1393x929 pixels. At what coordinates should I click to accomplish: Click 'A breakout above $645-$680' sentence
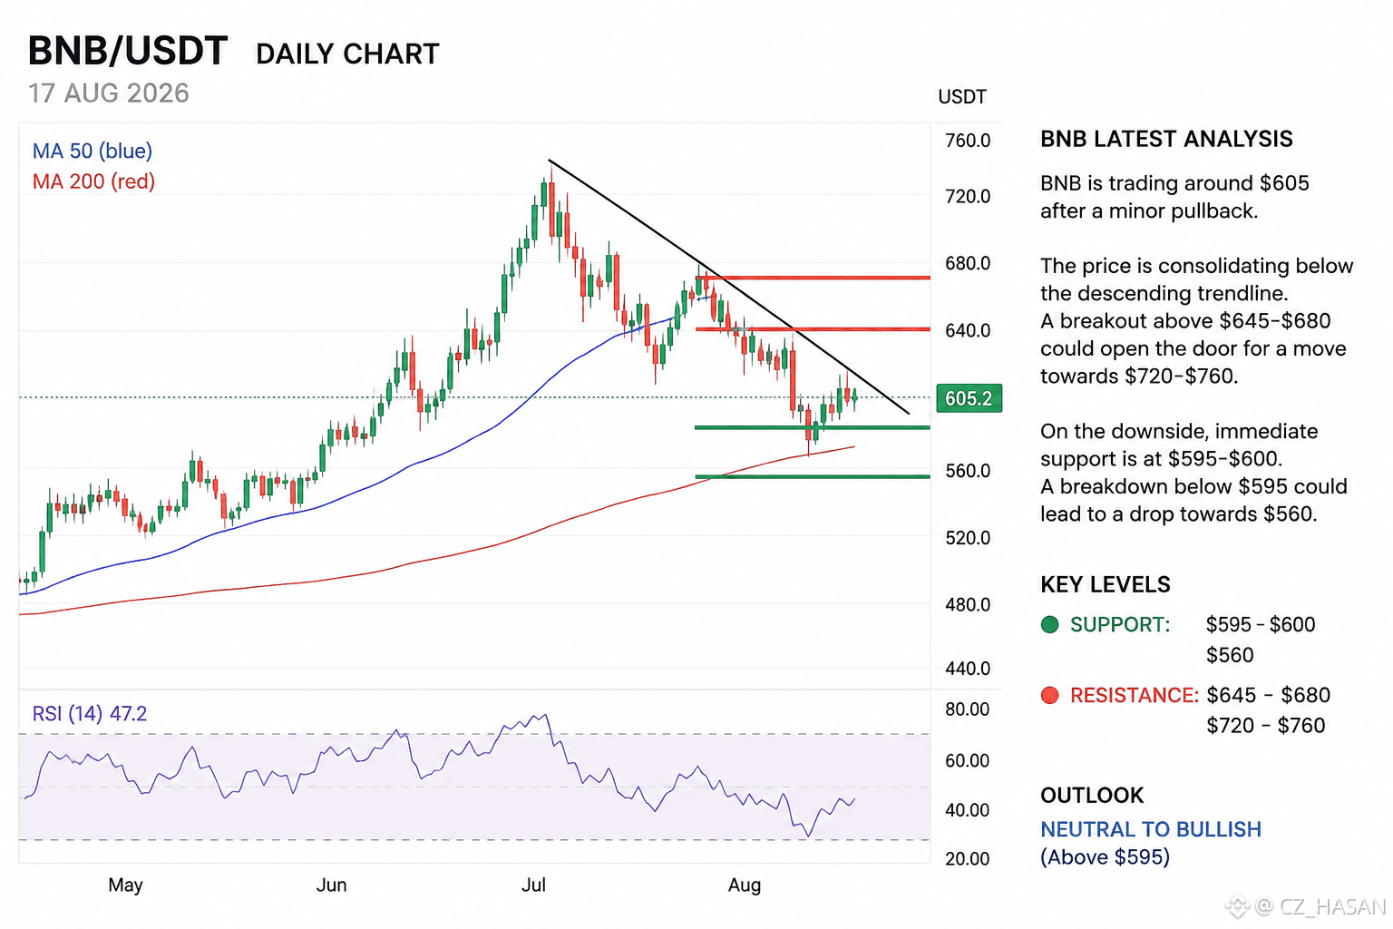coord(1185,321)
